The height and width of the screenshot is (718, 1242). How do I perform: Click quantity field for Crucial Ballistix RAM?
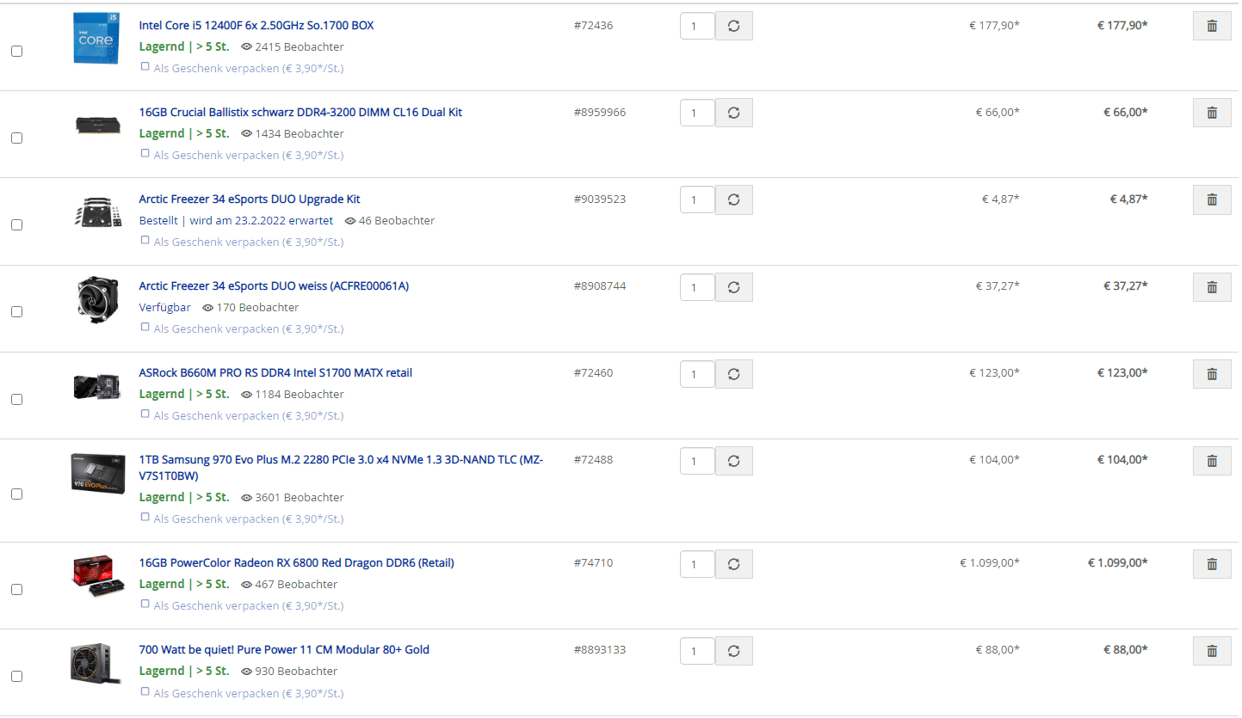pyautogui.click(x=697, y=113)
